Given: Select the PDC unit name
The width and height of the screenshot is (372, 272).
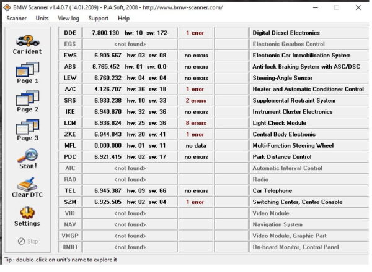Looking at the screenshot, I should (70, 157).
